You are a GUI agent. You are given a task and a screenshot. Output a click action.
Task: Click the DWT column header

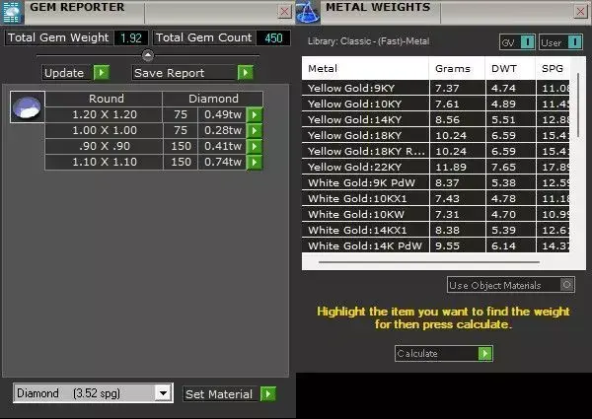tap(510, 68)
